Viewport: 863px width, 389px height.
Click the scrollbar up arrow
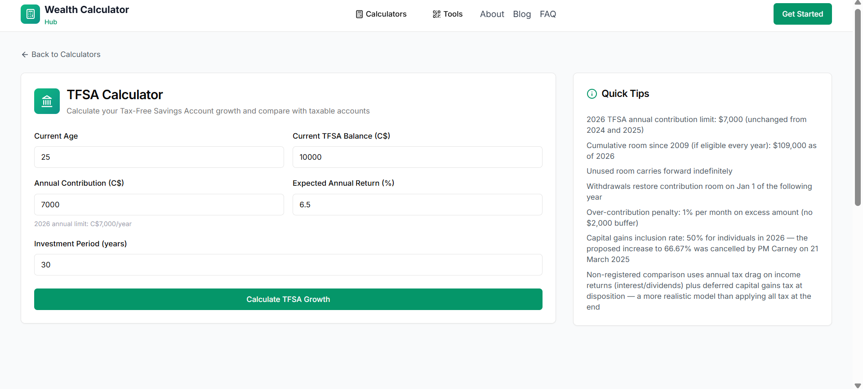(x=858, y=3)
